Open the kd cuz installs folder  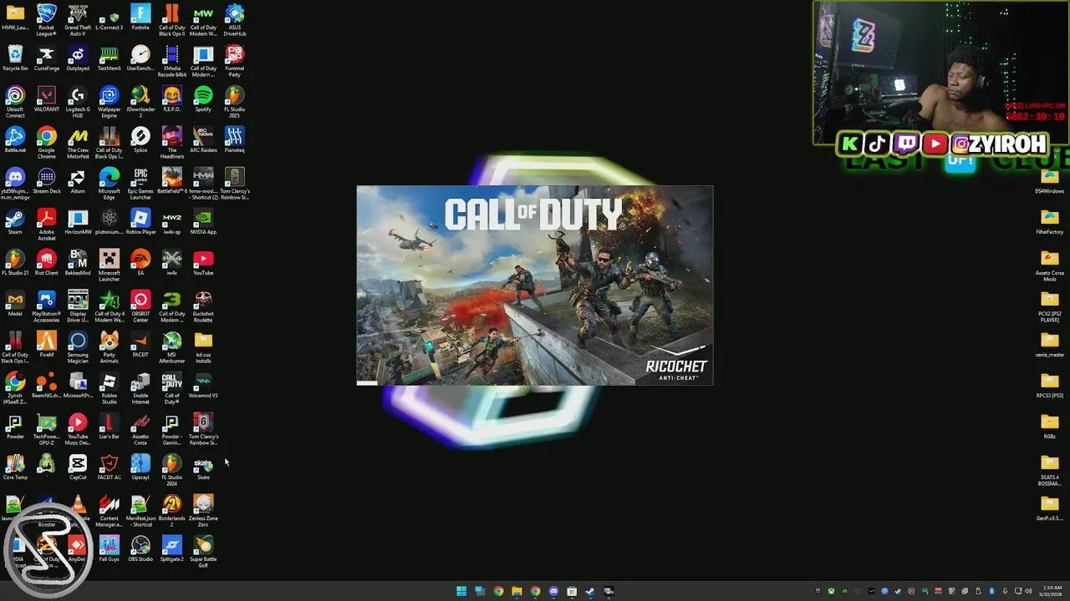pyautogui.click(x=203, y=346)
